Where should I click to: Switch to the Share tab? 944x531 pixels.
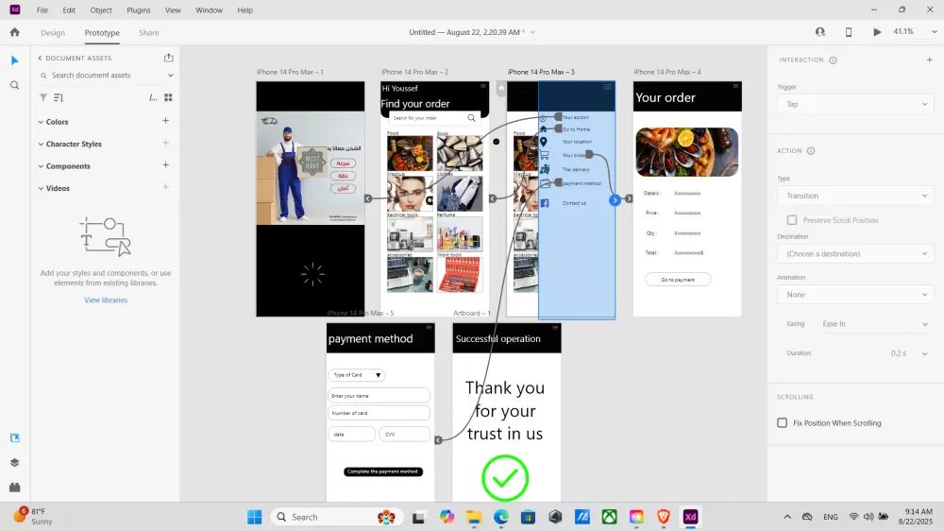[x=149, y=32]
